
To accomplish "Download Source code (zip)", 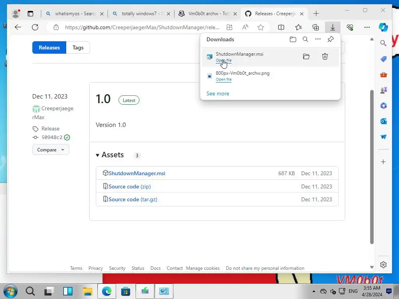I will 129,186.
